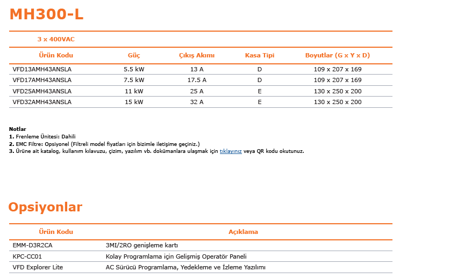Viewport: 450px width, 279px height.
Task: Select product code VFD13AMH43ANSLA
Action: 42,69
